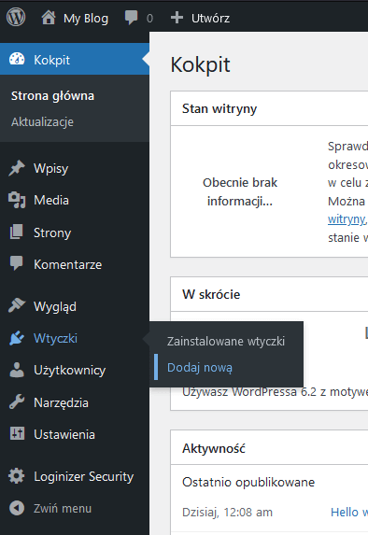368x535 pixels.
Task: Click the Loginizer Security gear icon
Action: (x=17, y=476)
